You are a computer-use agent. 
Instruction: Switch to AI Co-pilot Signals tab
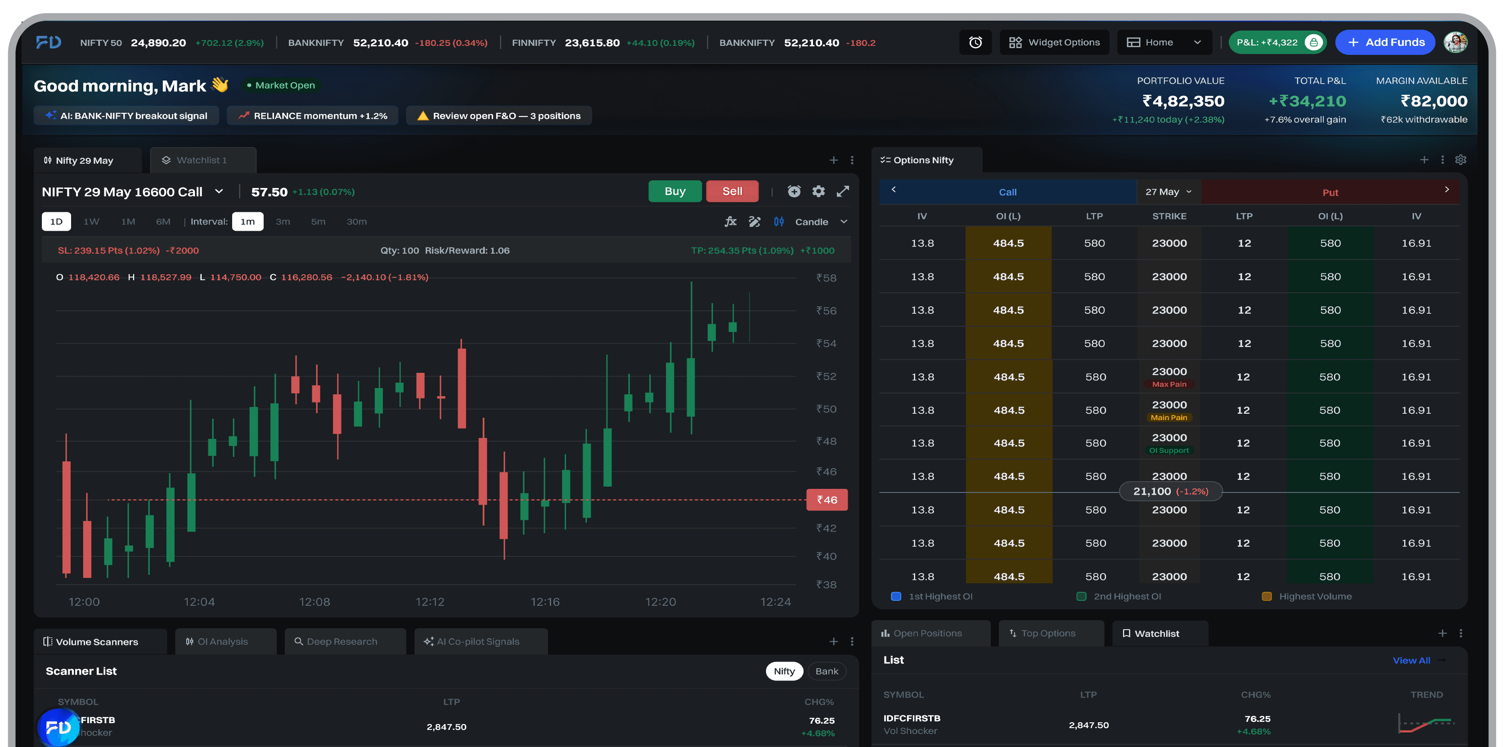(480, 641)
